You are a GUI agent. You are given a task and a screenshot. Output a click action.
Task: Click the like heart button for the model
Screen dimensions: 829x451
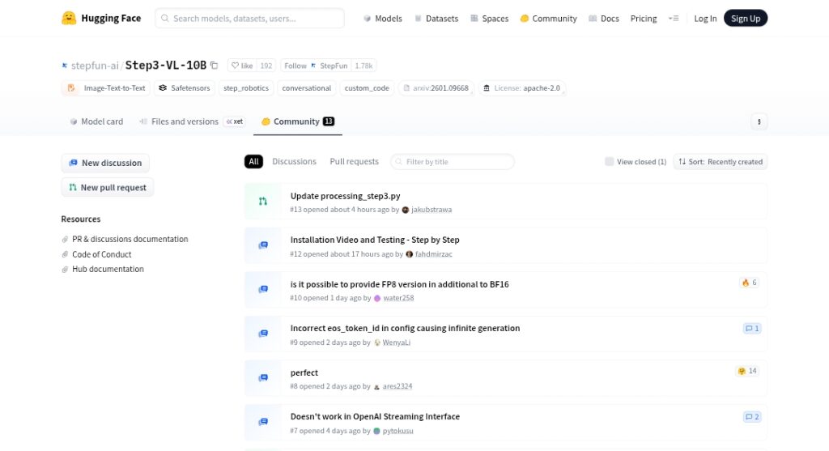click(x=243, y=66)
